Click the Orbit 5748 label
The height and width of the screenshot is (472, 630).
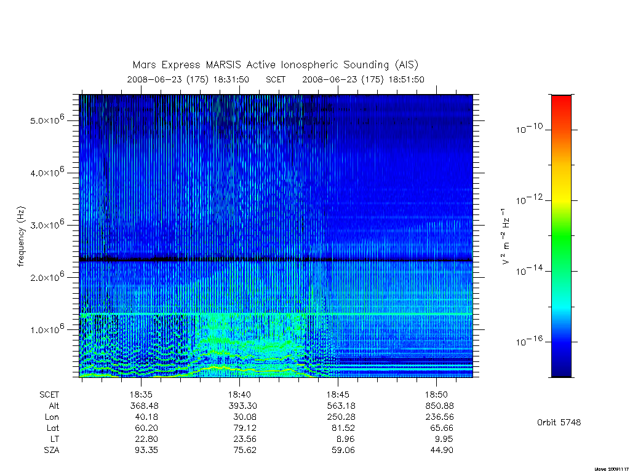tap(559, 422)
